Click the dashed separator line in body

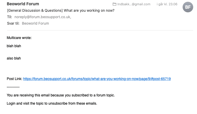click(x=13, y=87)
